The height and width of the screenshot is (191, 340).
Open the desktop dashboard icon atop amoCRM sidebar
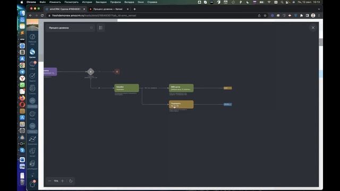point(32,39)
